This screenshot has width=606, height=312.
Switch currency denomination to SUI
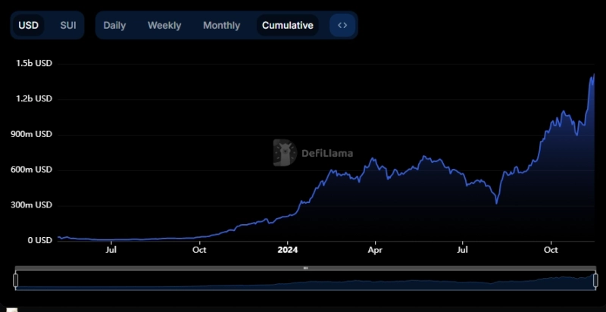68,25
